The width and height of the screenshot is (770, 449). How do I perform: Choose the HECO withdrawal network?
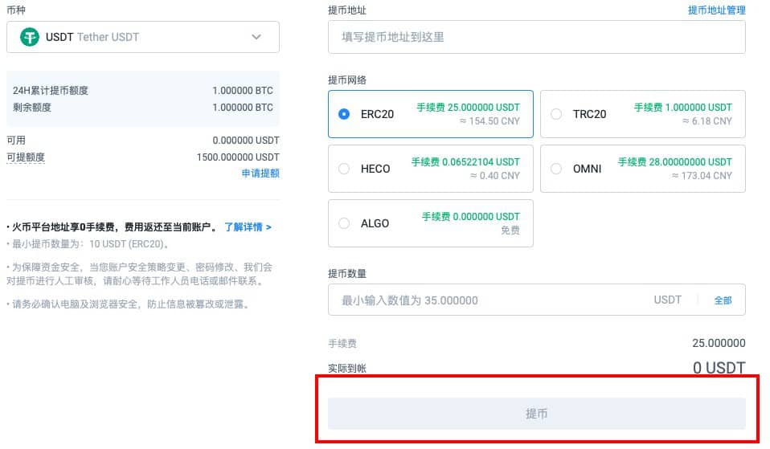431,169
